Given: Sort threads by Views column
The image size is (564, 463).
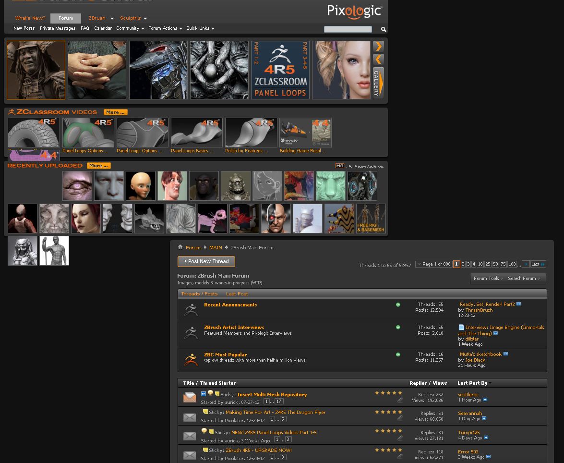Looking at the screenshot, I should pyautogui.click(x=440, y=383).
